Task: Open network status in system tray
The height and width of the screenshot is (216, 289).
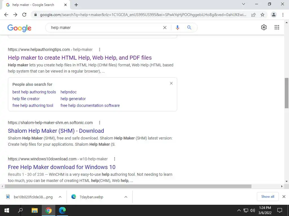Action: tap(246, 210)
